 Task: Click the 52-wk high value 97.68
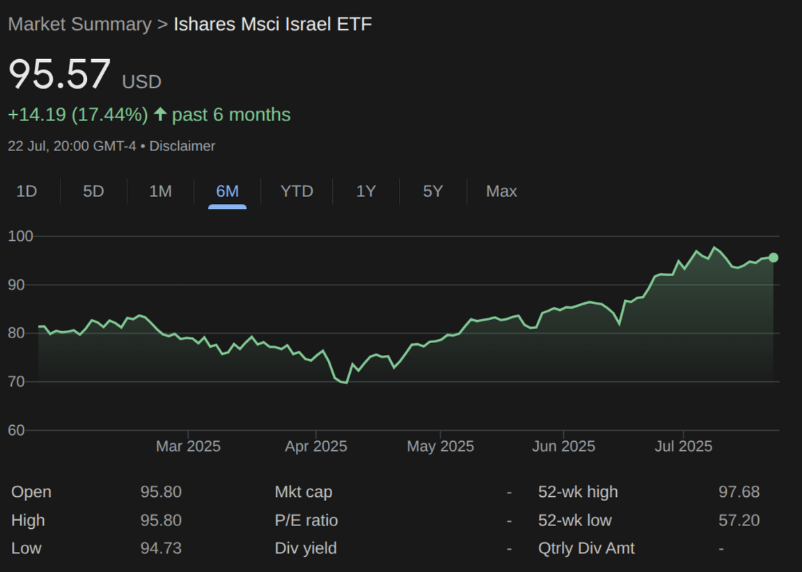739,492
